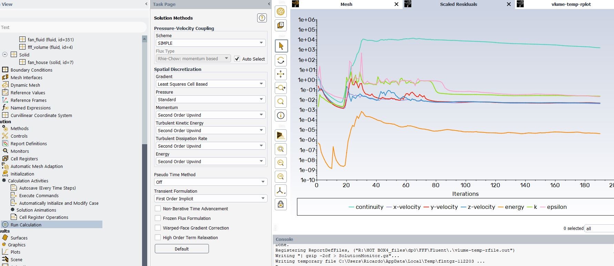The image size is (614, 266).
Task: Open Solution Methods help question icon
Action: click(x=262, y=18)
